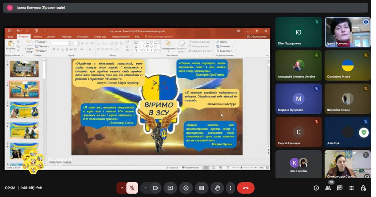The image size is (376, 197).
Task: Click the present screen icon
Action: [x=170, y=188]
